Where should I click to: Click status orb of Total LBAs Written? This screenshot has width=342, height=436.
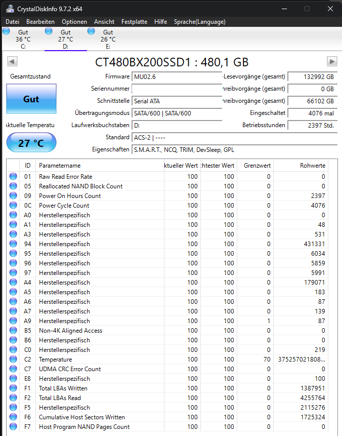click(13, 388)
